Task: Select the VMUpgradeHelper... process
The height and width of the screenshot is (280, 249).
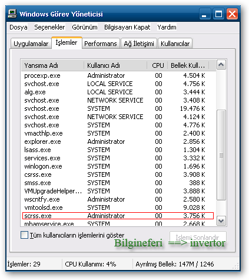Action: pos(118,191)
